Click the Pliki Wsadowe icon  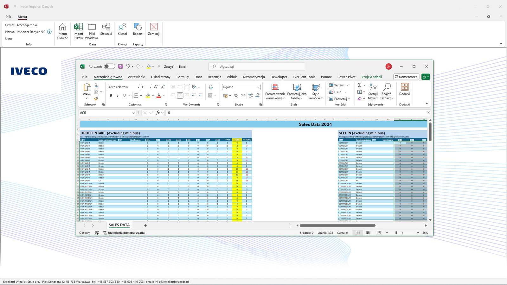(92, 31)
